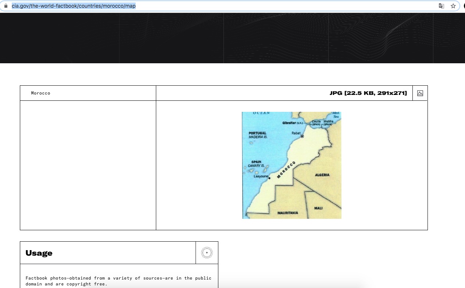The width and height of the screenshot is (465, 288).
Task: Click the site security lock icon
Action: point(6,6)
